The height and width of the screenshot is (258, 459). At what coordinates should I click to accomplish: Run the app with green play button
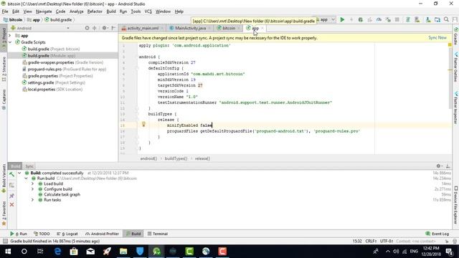pos(342,19)
